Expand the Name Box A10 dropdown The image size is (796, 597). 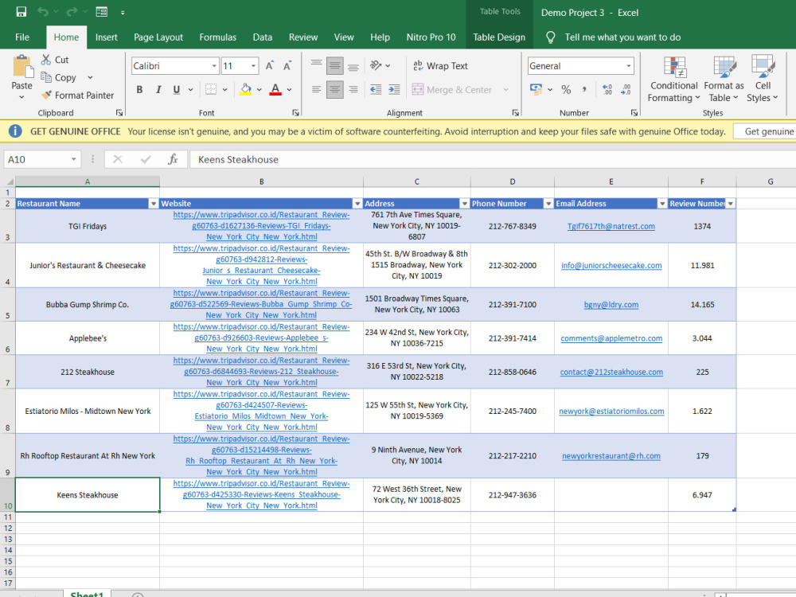73,159
